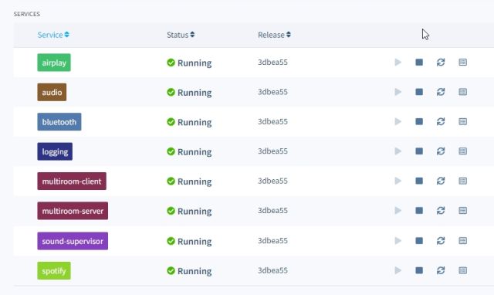Stop the spotify service

(419, 270)
